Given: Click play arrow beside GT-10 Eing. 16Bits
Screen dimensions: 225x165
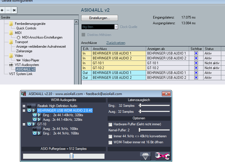Looking at the screenshot, I should [39, 133].
